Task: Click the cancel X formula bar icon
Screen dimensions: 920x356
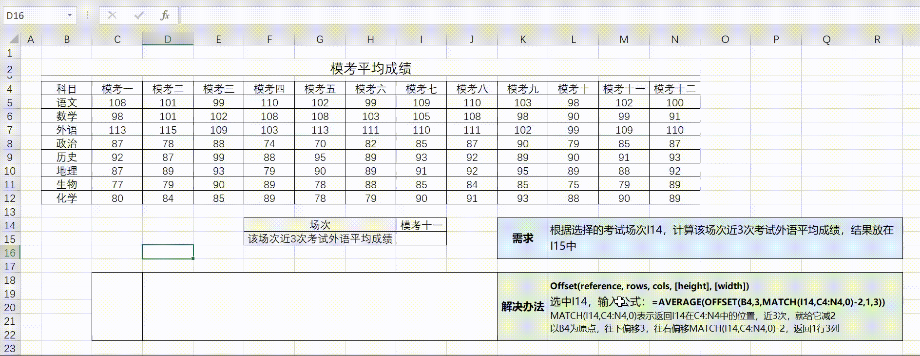Action: point(112,15)
